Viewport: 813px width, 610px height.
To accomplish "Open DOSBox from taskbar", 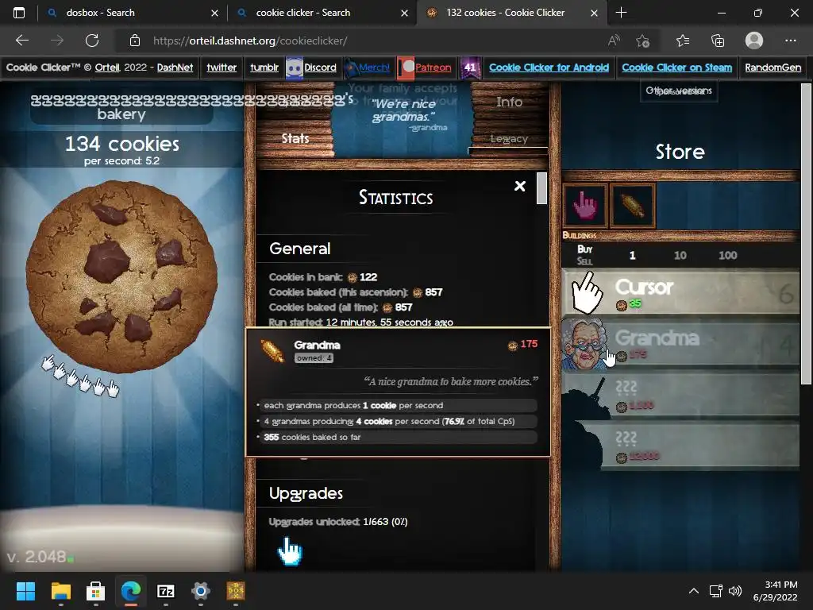I will click(235, 591).
